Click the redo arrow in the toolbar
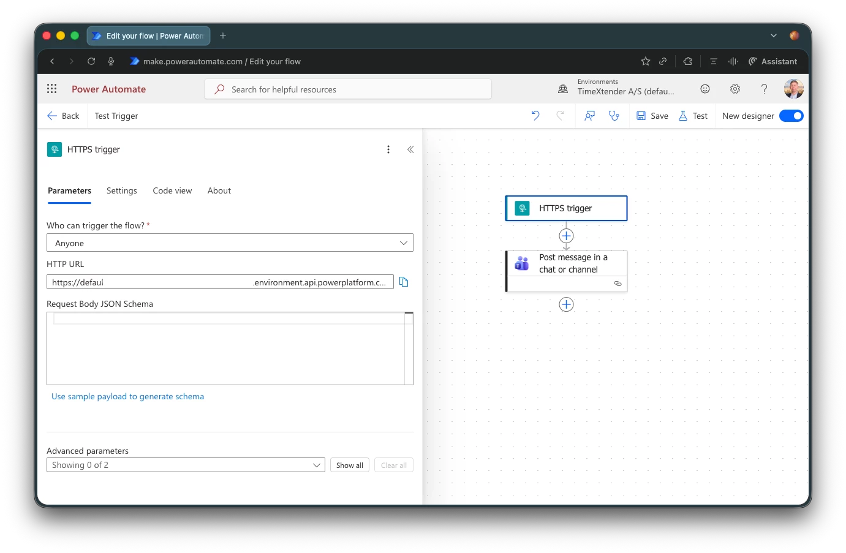The width and height of the screenshot is (846, 553). [560, 116]
